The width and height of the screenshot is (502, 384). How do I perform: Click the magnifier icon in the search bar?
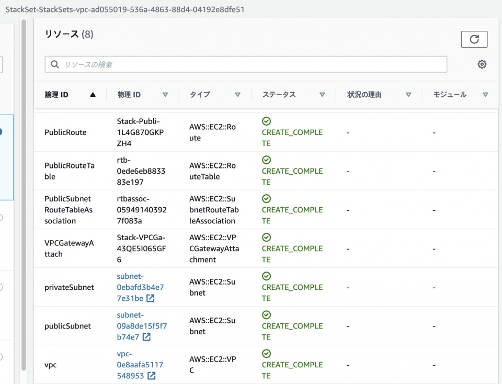[x=54, y=64]
